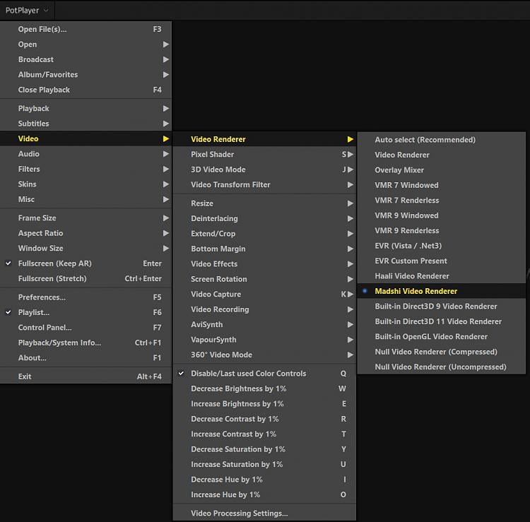The height and width of the screenshot is (522, 530).
Task: Choose Close Playback
Action: coord(86,90)
